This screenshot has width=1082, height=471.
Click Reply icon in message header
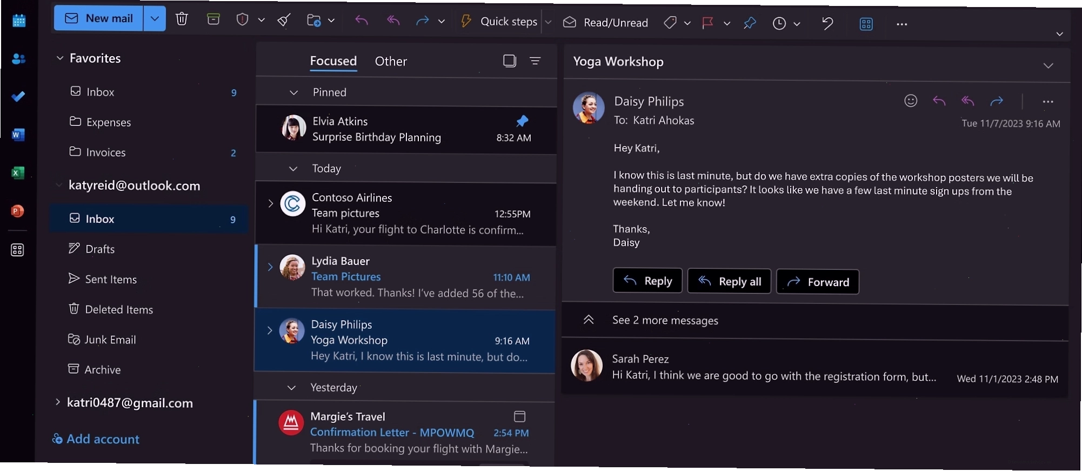tap(939, 101)
